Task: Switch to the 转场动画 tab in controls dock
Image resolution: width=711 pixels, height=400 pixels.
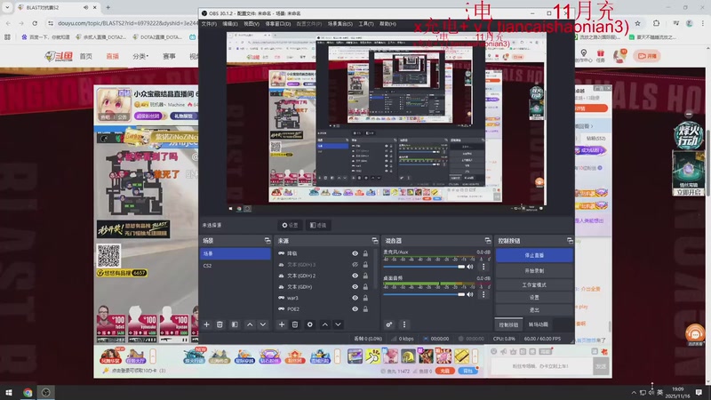Action: [538, 324]
